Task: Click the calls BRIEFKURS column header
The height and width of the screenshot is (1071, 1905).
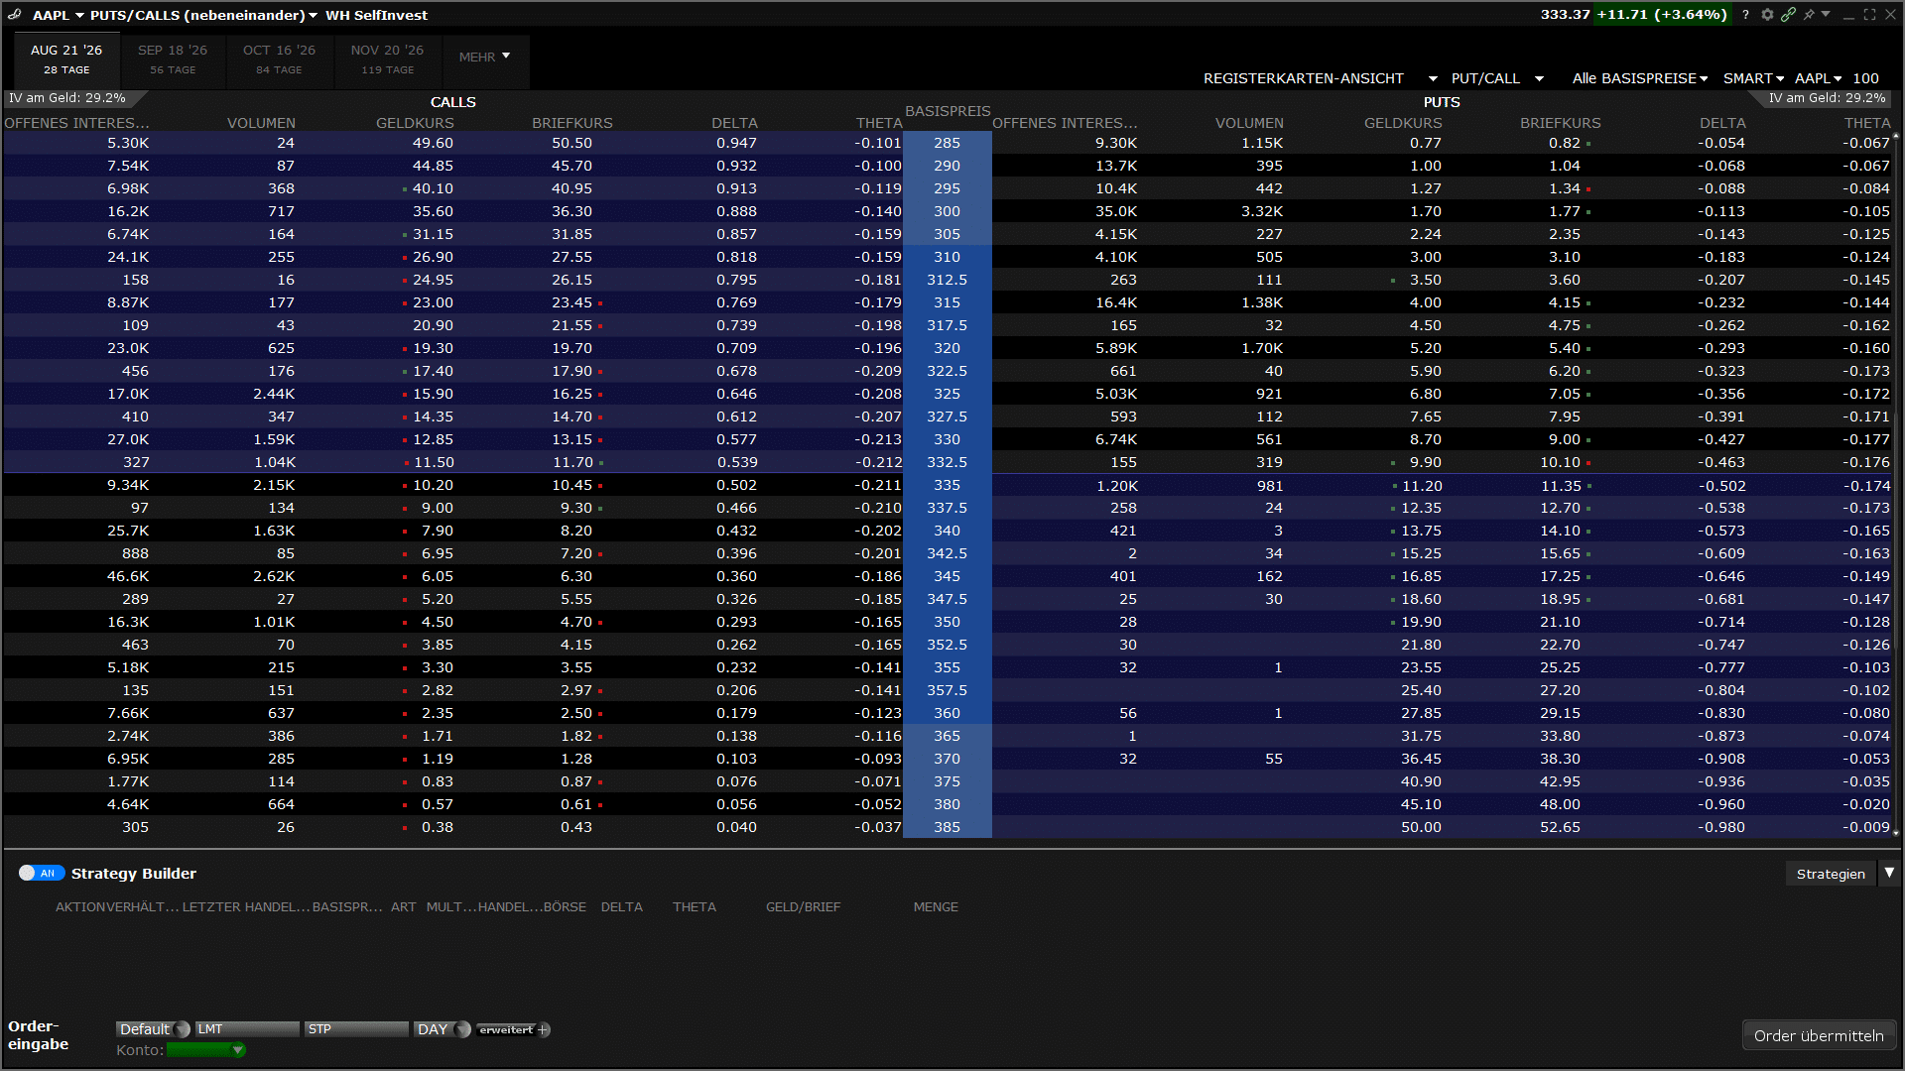Action: pos(572,123)
